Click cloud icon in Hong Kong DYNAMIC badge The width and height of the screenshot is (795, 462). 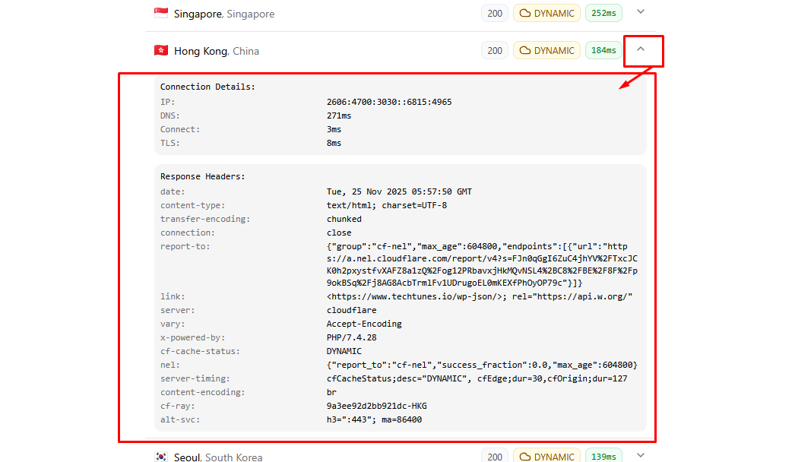(x=524, y=51)
